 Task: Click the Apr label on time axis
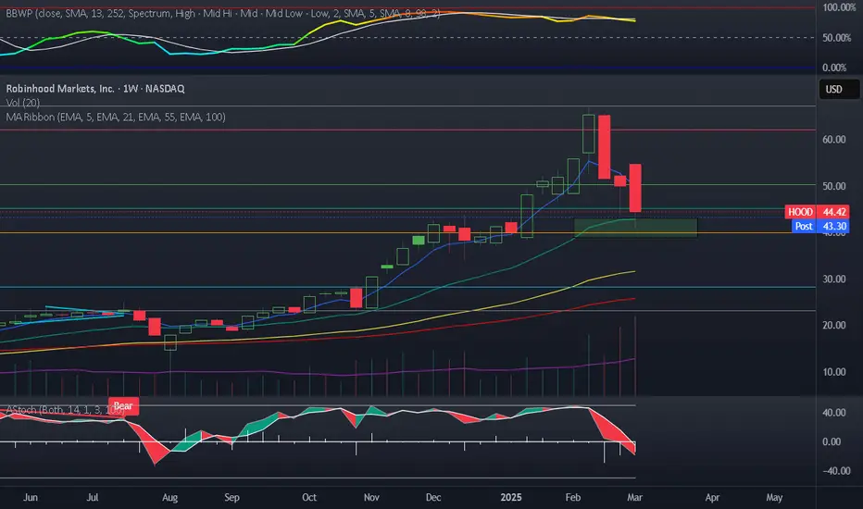(712, 498)
